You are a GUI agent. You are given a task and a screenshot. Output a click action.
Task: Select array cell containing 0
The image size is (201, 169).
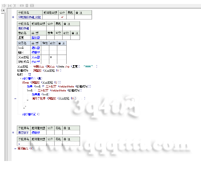(x=53, y=57)
